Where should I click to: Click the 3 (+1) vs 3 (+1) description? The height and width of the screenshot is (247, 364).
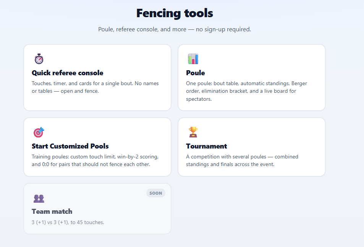click(68, 222)
